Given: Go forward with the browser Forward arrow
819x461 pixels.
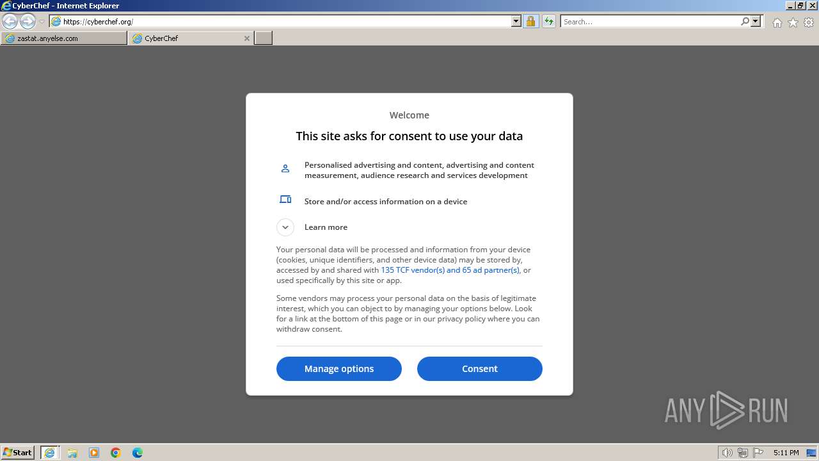Looking at the screenshot, I should coord(28,22).
